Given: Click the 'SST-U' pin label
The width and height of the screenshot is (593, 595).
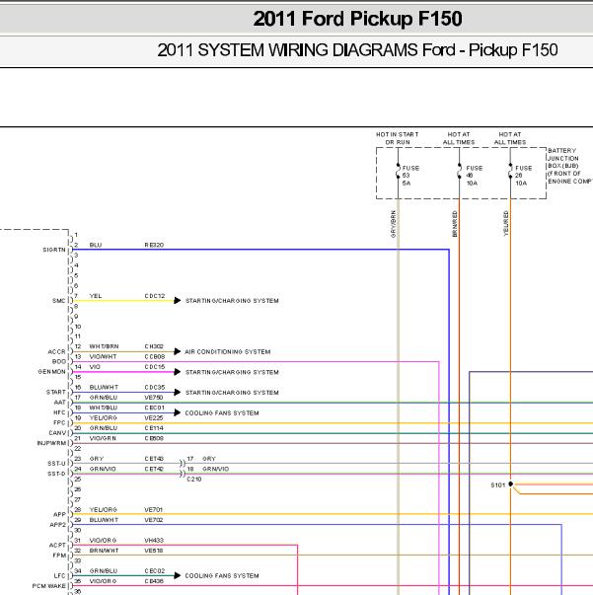Looking at the screenshot, I should pos(56,464).
